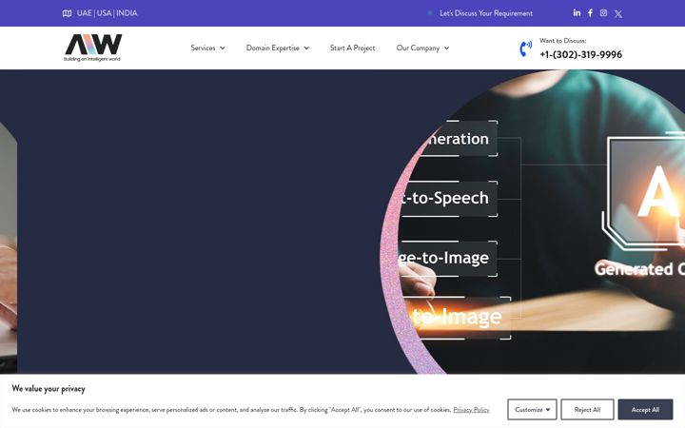
Task: Open the Facebook social icon
Action: 590,13
